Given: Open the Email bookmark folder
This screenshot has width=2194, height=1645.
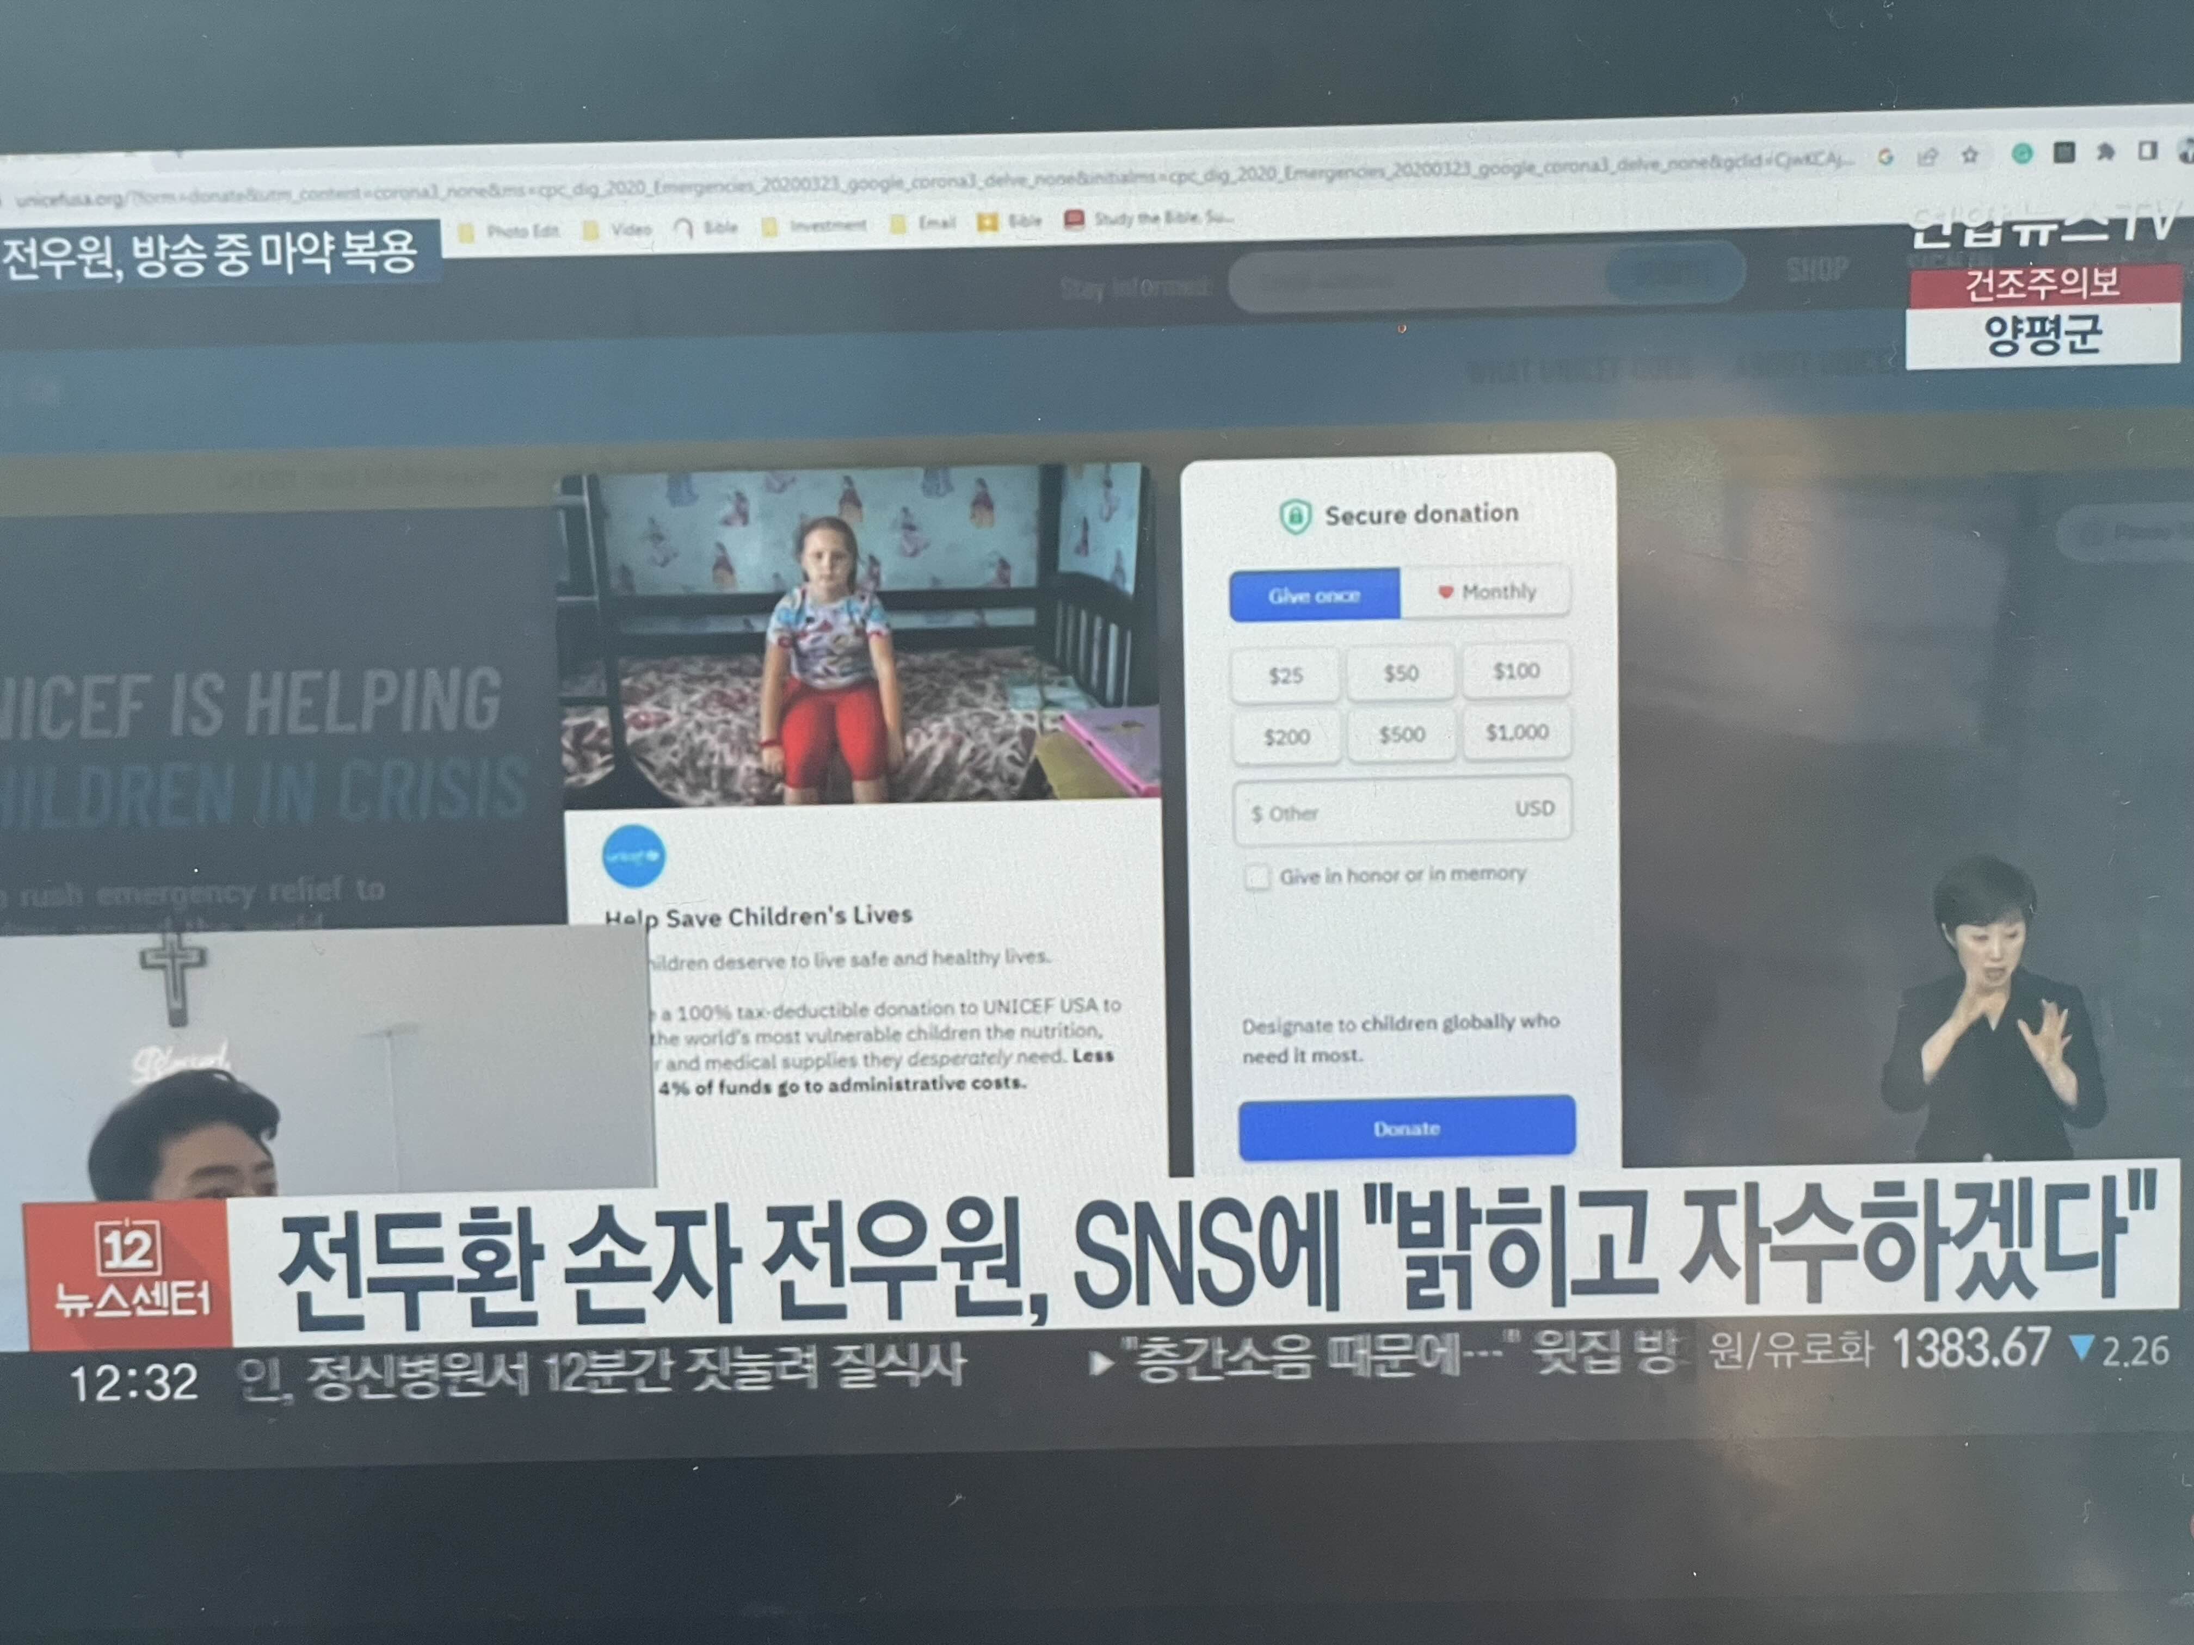Looking at the screenshot, I should pyautogui.click(x=923, y=223).
